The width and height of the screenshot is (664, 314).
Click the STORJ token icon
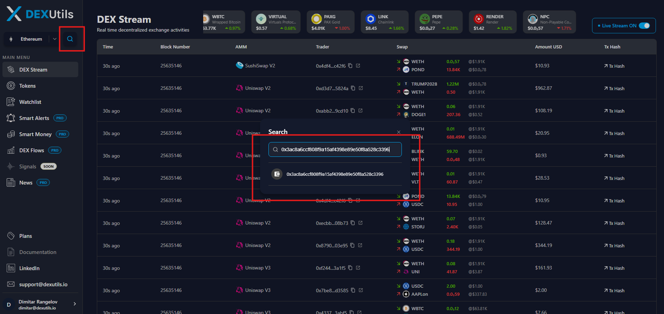(406, 227)
